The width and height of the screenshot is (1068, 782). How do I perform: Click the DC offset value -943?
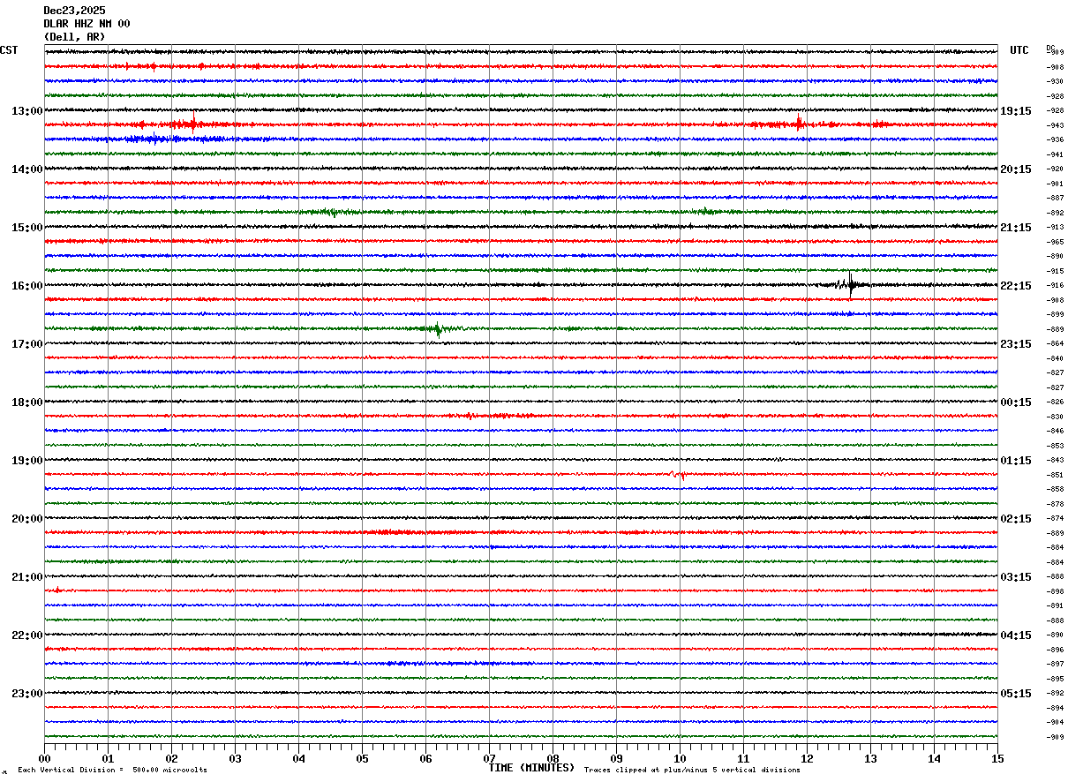click(1056, 125)
